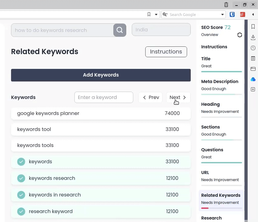This screenshot has width=258, height=222.
Task: Open the History clock panel in sidebar
Action: point(253,48)
